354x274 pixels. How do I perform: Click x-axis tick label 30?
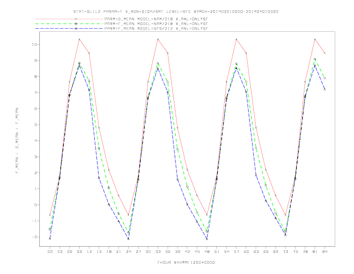pos(148,252)
